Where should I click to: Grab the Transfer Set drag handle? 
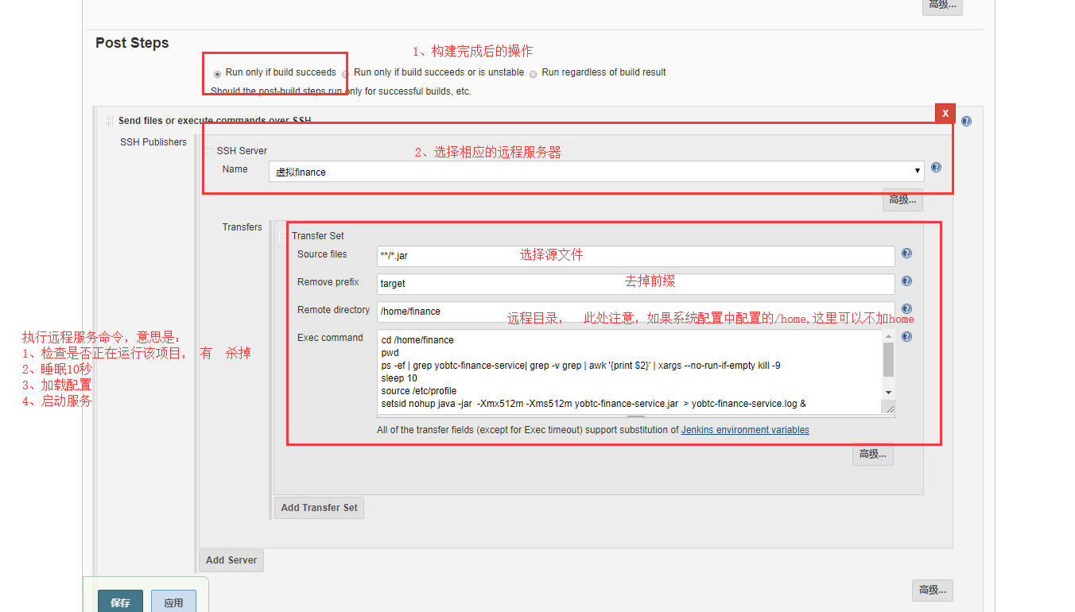282,236
